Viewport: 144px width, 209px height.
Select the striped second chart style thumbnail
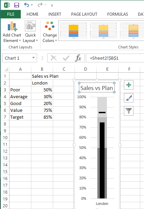pyautogui.click(x=103, y=31)
